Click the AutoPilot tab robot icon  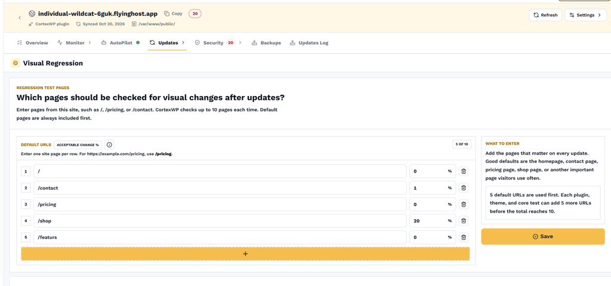point(104,43)
